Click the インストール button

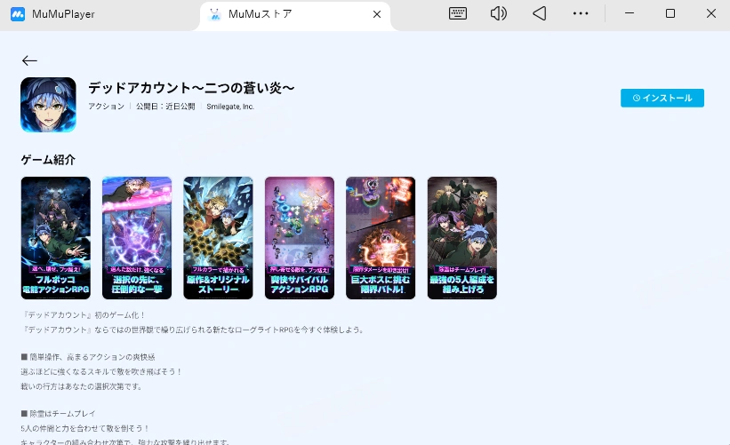[662, 98]
